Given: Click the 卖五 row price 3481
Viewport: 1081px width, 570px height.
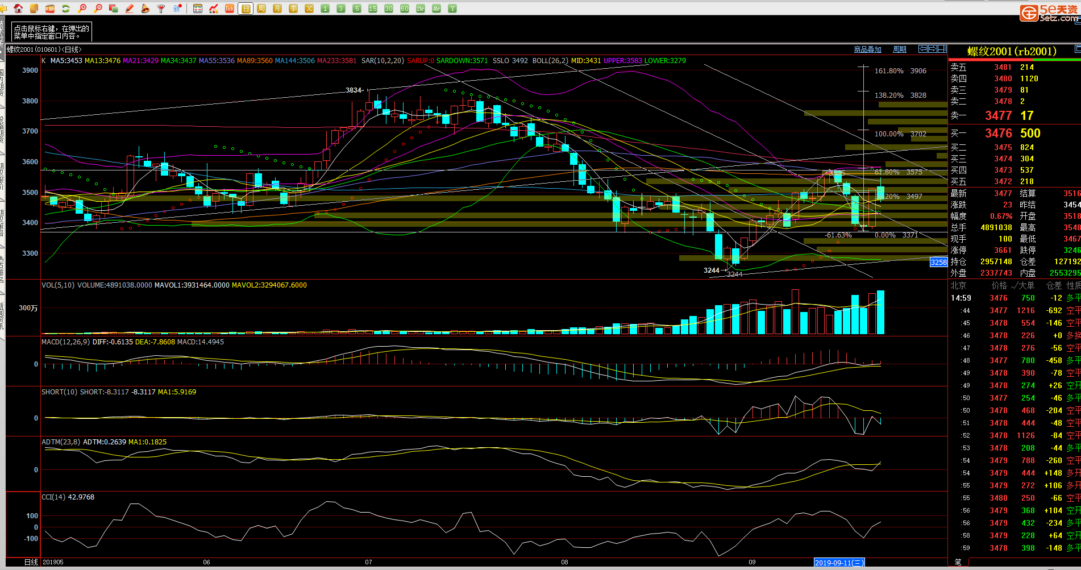Looking at the screenshot, I should (1003, 68).
